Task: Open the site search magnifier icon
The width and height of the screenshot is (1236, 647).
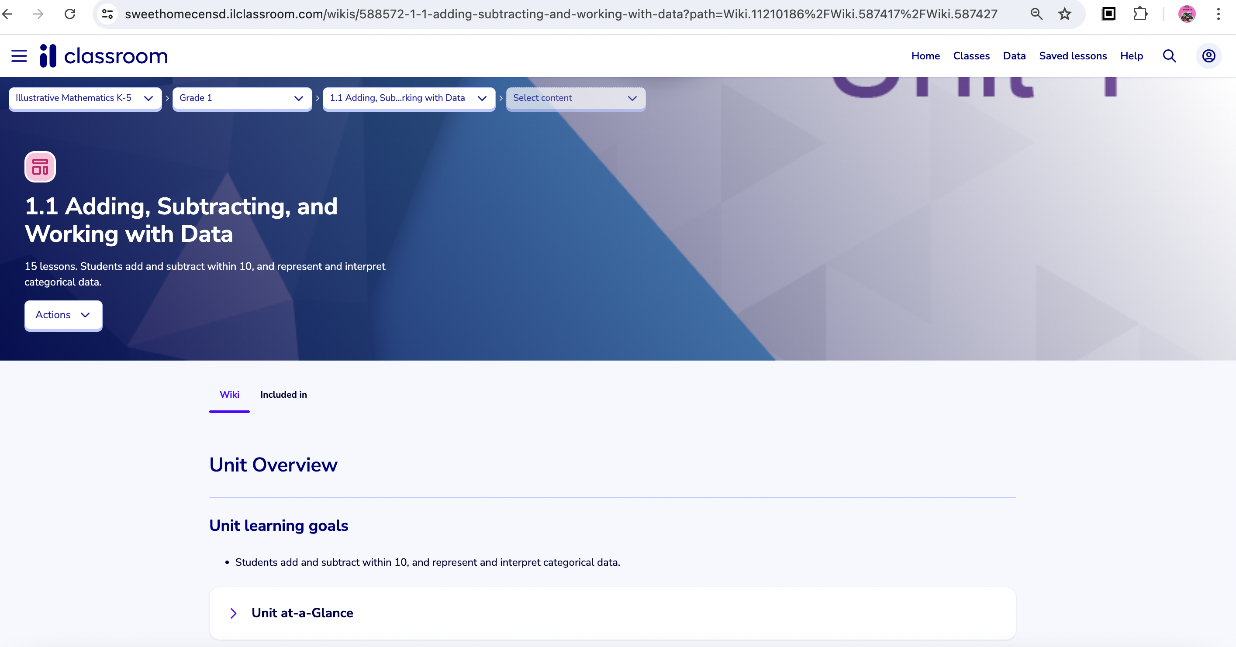Action: click(x=1169, y=56)
